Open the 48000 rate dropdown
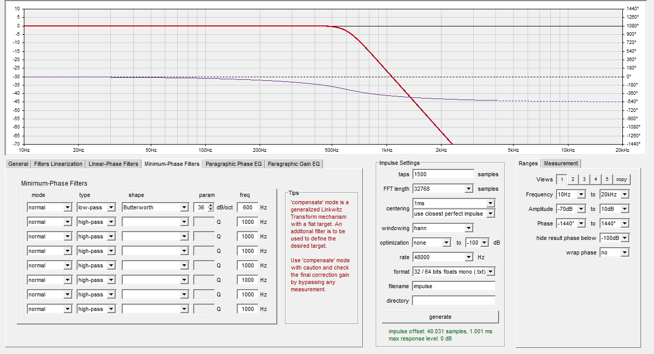 tap(443, 257)
